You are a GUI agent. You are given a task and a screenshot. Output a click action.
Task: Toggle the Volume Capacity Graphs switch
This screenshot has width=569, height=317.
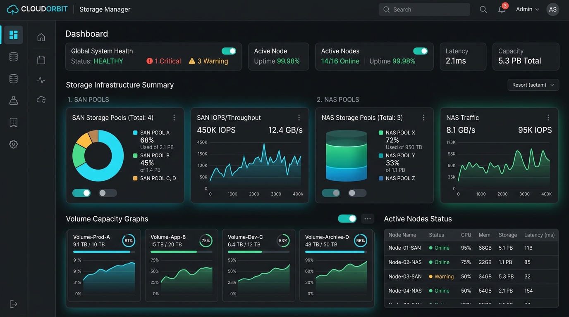click(x=347, y=219)
